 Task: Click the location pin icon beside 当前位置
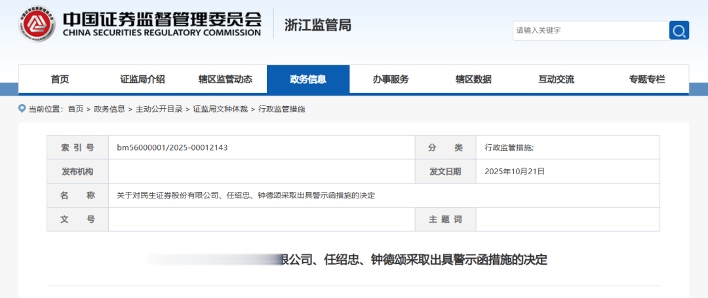22,109
